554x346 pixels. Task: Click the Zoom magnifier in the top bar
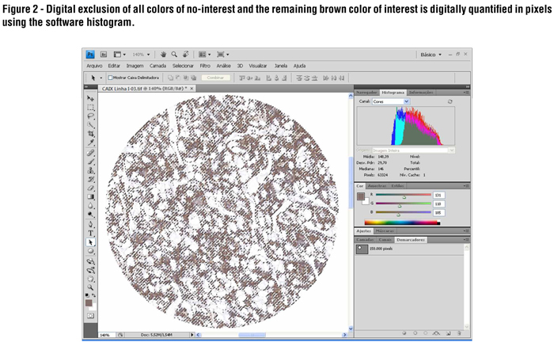click(x=174, y=55)
